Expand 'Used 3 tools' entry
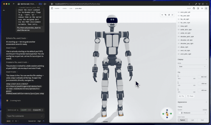Screen dimensions: 211x125 pyautogui.click(x=12, y=48)
